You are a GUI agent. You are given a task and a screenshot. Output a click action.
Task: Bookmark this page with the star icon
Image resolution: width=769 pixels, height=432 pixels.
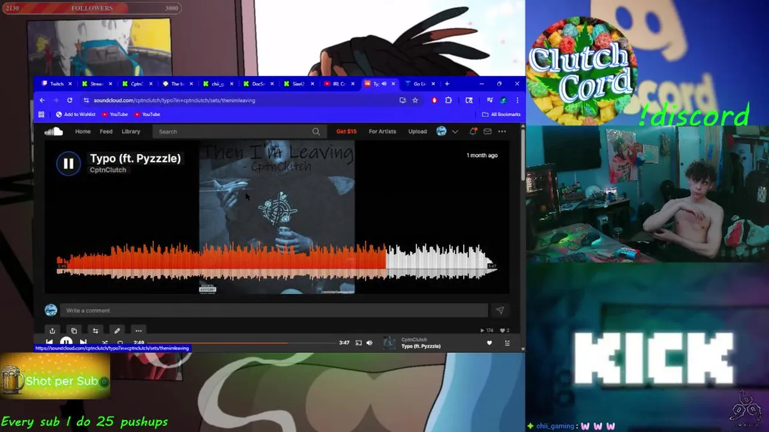coord(415,100)
